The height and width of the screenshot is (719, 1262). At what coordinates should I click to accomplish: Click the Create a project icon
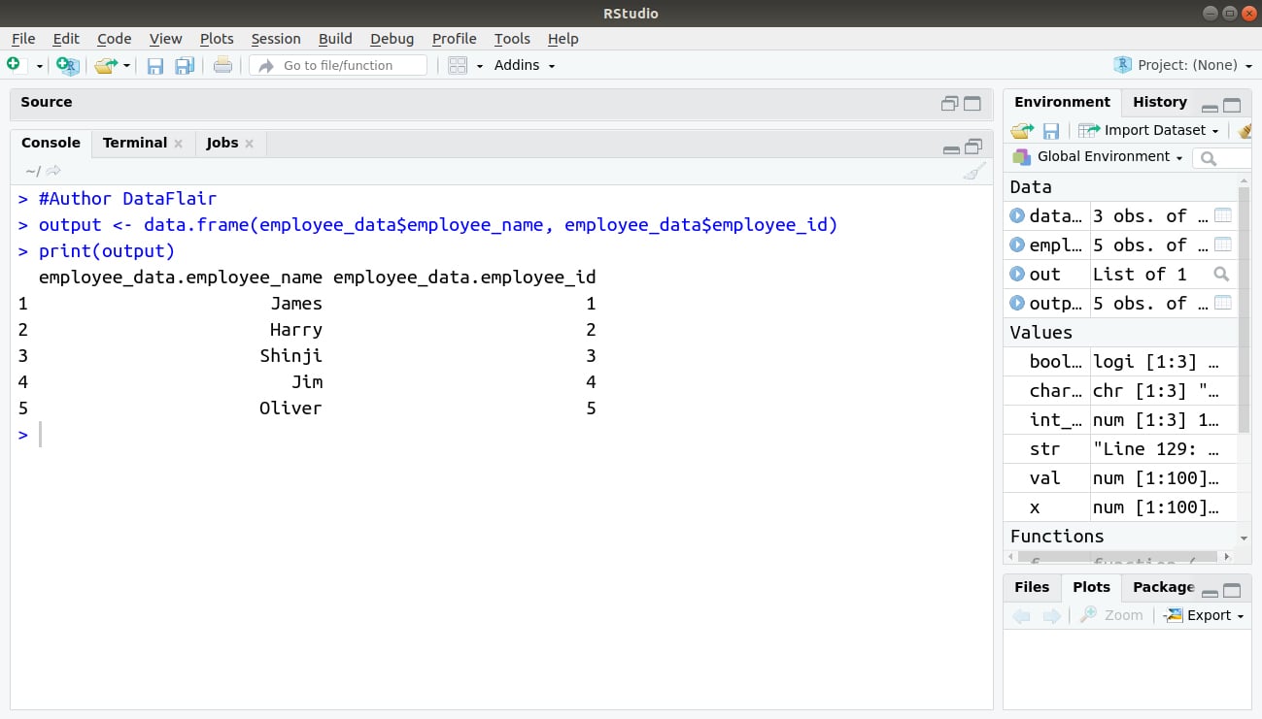tap(67, 65)
